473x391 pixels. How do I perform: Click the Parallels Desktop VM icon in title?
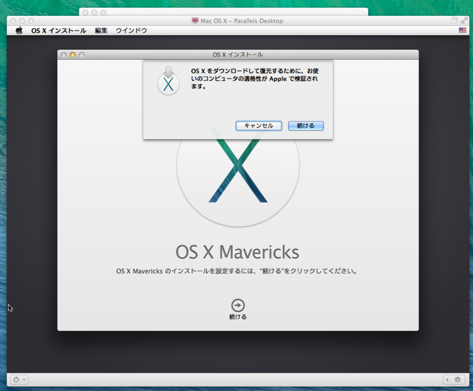click(x=195, y=21)
